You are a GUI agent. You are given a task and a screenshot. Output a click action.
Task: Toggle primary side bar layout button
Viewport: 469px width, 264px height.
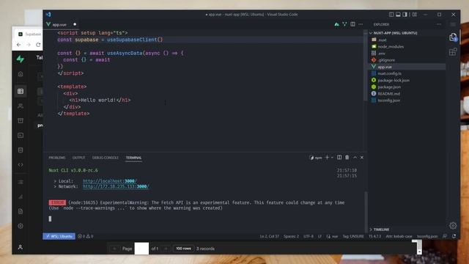tap(391, 15)
